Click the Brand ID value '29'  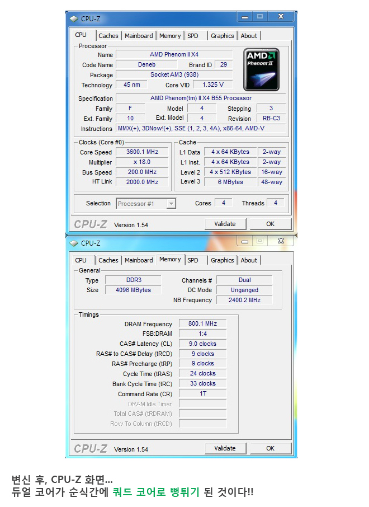click(224, 64)
